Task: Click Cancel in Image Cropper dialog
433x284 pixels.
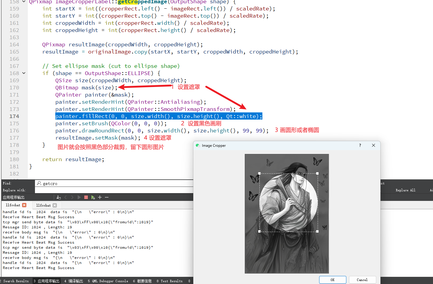Action: [362, 280]
